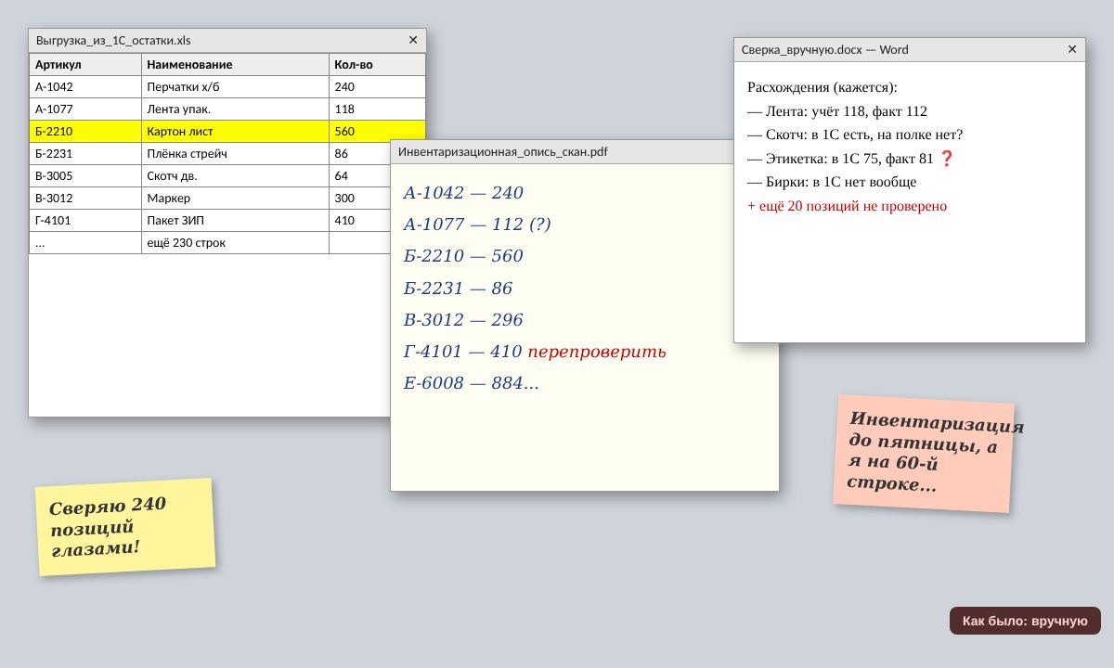Click the red question mark icon after Этикетка
Screen dimensions: 1114x668
pyautogui.click(x=947, y=159)
